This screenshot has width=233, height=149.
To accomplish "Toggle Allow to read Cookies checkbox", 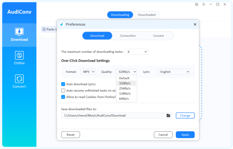I will tap(63, 97).
